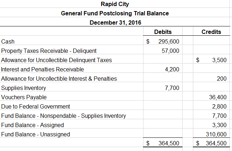Click Allowance for Uncollectible Delinquent Taxes label

point(56,60)
